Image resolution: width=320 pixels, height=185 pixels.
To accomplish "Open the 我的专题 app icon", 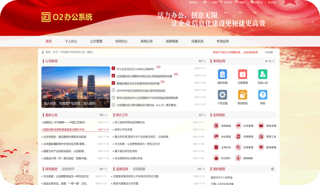I will [x=222, y=74].
